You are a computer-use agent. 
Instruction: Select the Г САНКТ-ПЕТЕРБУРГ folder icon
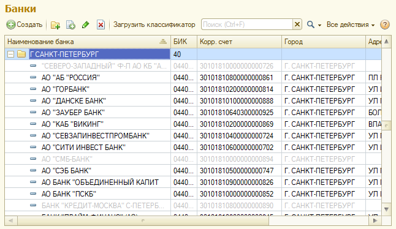21,54
